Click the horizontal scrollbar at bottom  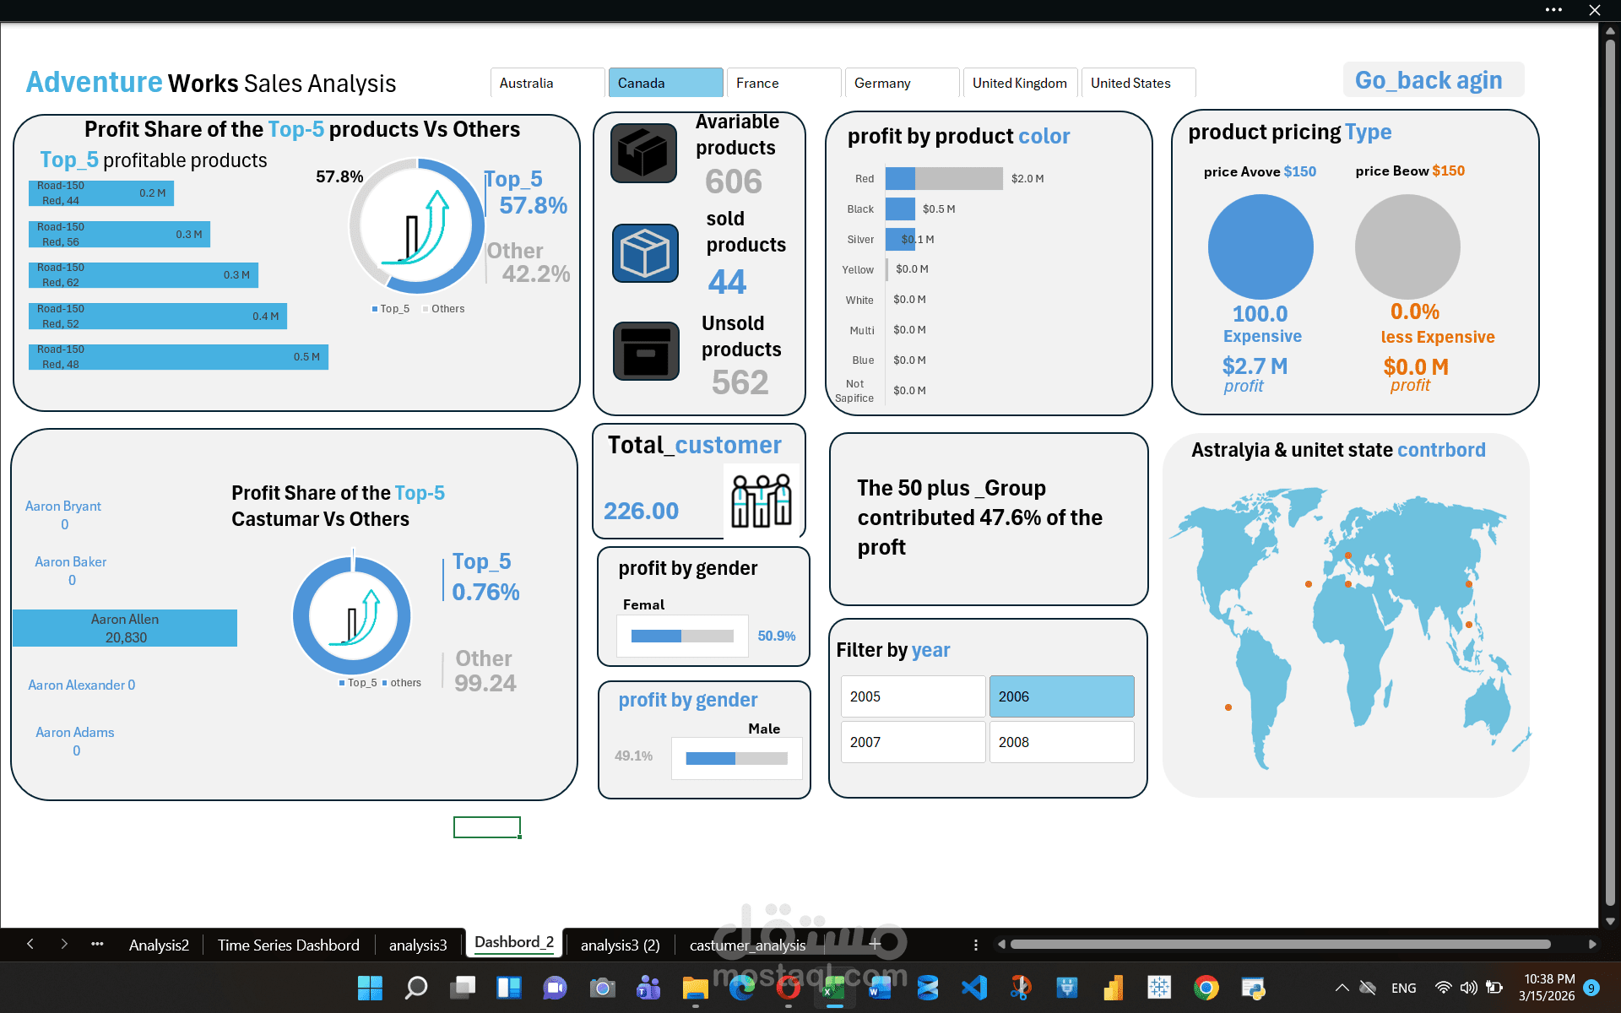pos(1279,945)
